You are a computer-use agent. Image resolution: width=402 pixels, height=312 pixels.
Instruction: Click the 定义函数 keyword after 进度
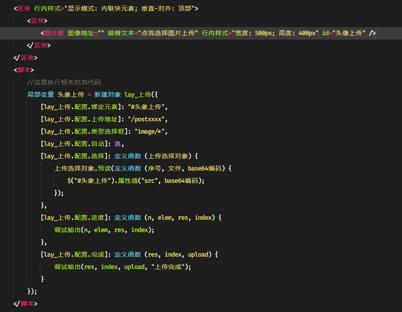pos(128,218)
